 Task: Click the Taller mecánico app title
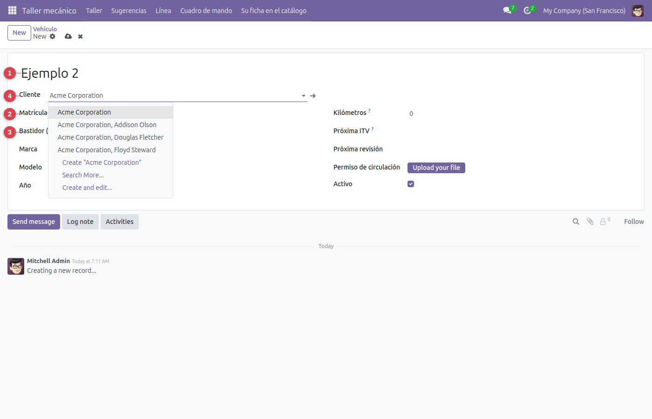click(x=49, y=11)
